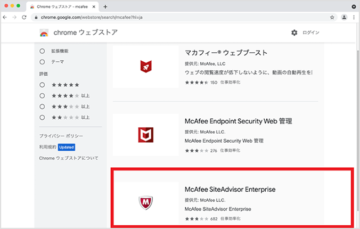This screenshot has width=360, height=229.
Task: Click the browser forward arrow
Action: click(x=14, y=18)
